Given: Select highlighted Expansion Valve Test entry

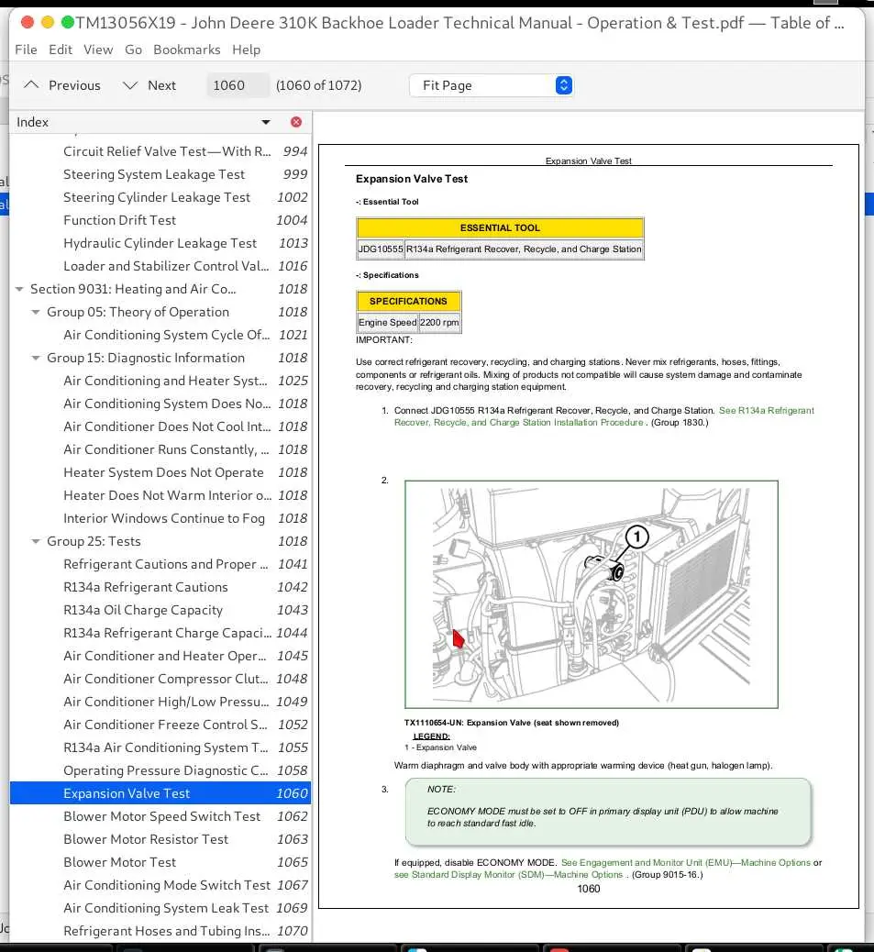Looking at the screenshot, I should coord(160,793).
